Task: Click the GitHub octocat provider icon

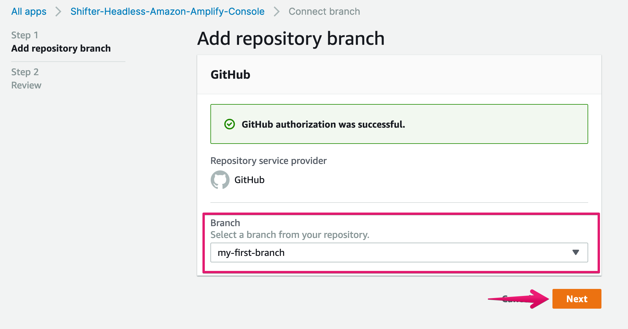Action: 220,180
